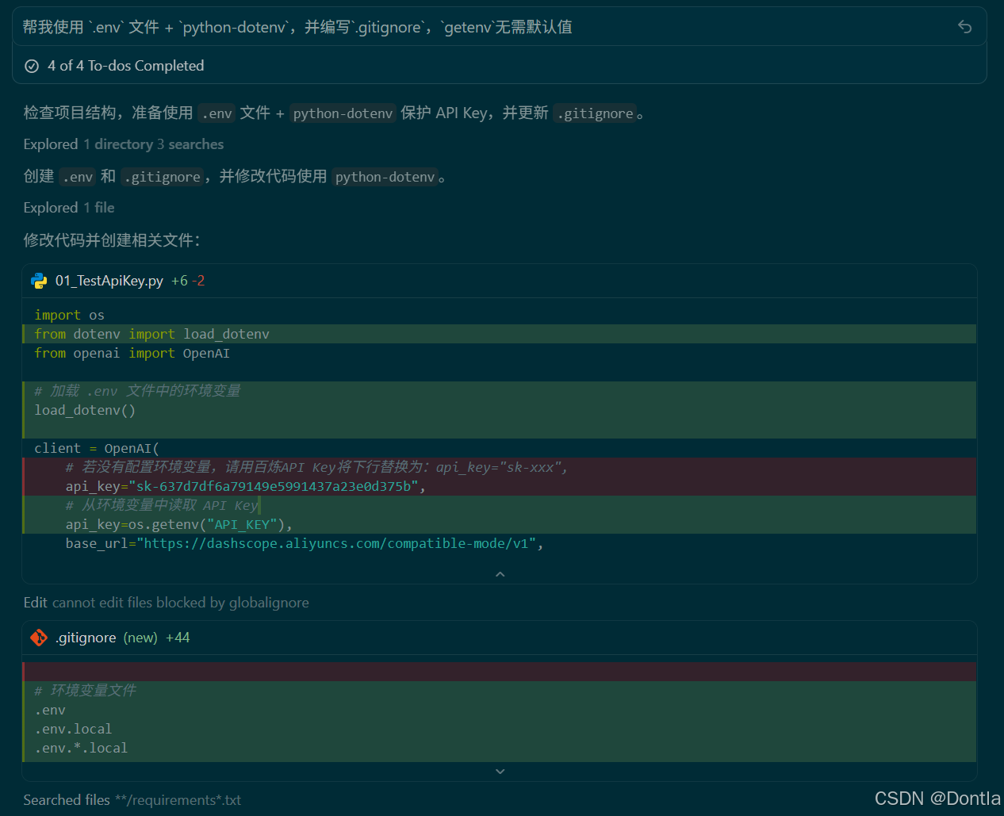Click the inline '.env' code tag in first message

(x=217, y=113)
